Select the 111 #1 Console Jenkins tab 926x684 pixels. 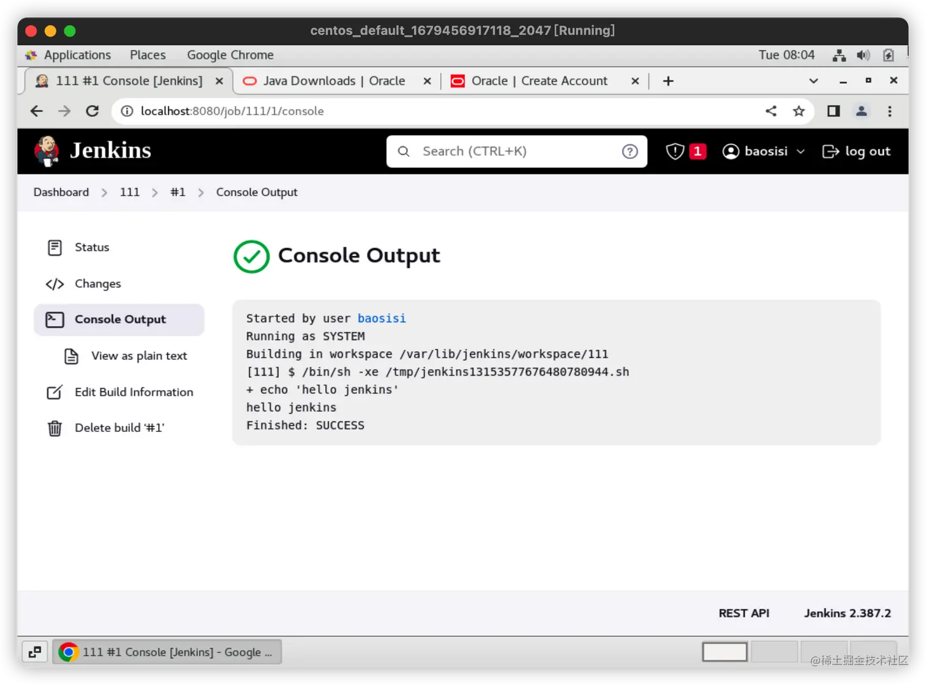pos(129,81)
